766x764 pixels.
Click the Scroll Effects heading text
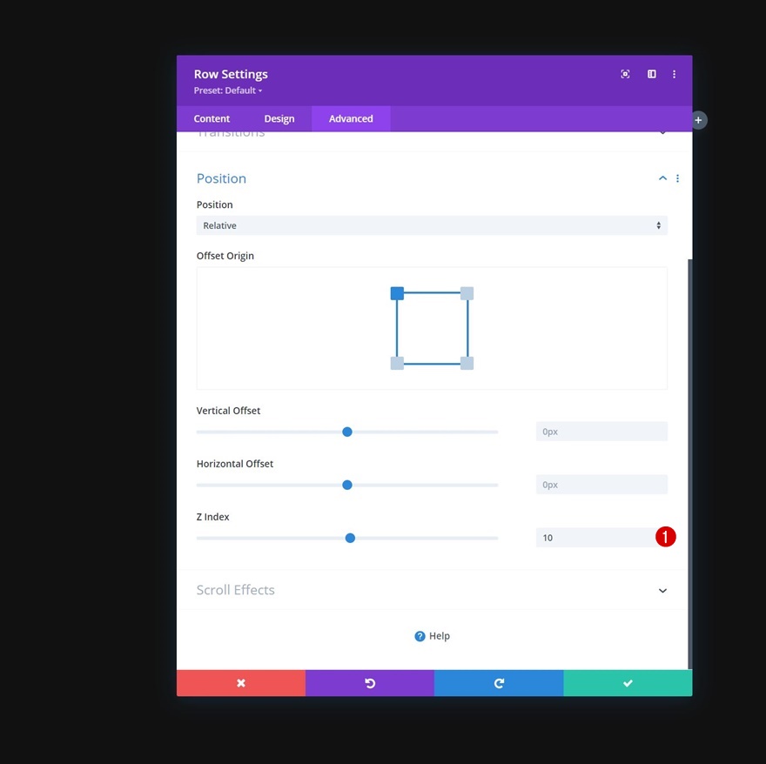coord(236,590)
